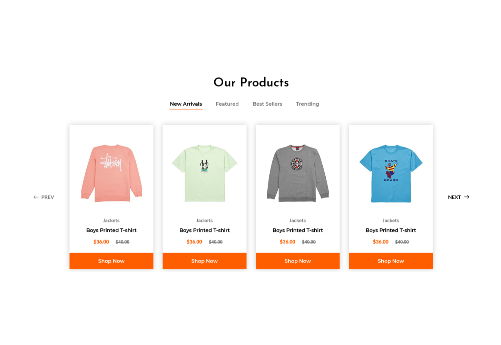Switch to the Featured tab

[x=227, y=104]
